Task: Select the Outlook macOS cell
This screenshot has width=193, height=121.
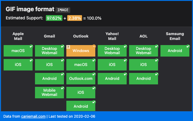Action: point(81,65)
